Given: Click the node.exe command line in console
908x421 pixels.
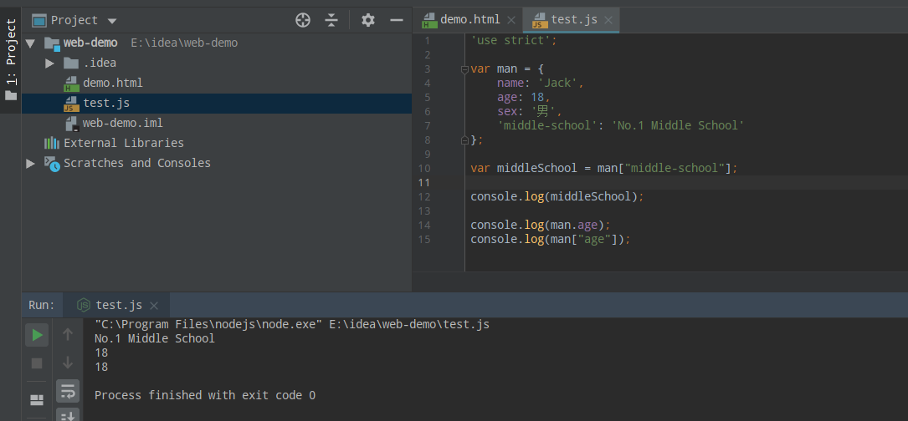Looking at the screenshot, I should [x=292, y=325].
